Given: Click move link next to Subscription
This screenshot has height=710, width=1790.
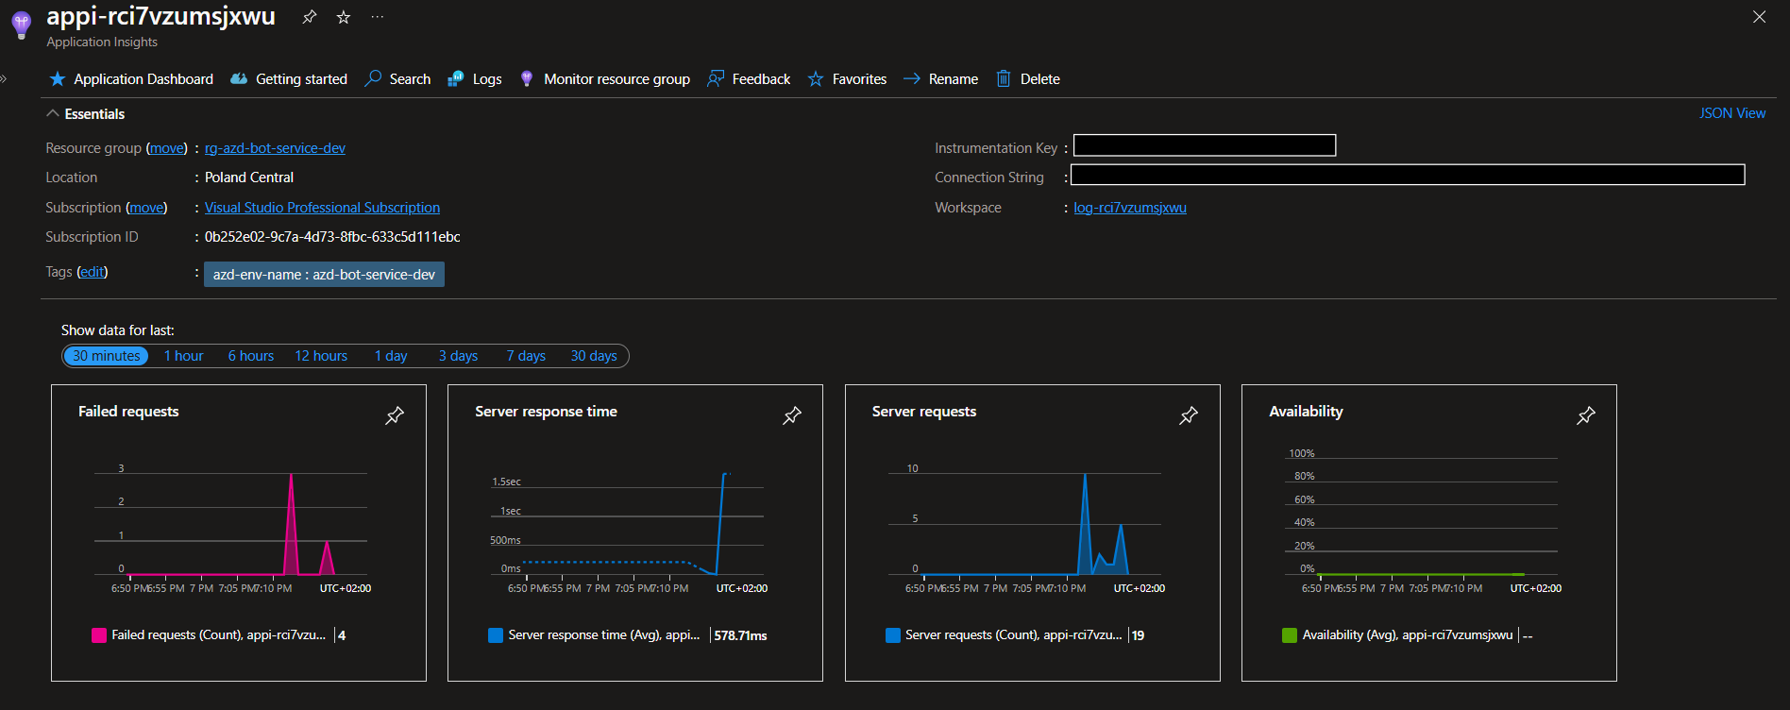Looking at the screenshot, I should [146, 208].
